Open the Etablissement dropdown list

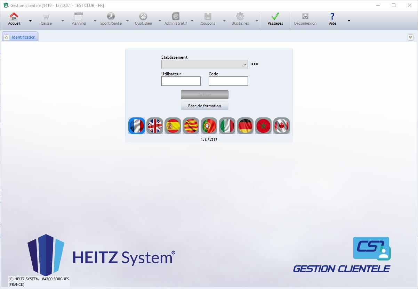[x=244, y=64]
